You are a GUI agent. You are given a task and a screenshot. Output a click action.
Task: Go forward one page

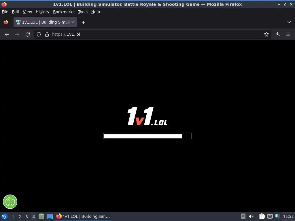(17, 35)
